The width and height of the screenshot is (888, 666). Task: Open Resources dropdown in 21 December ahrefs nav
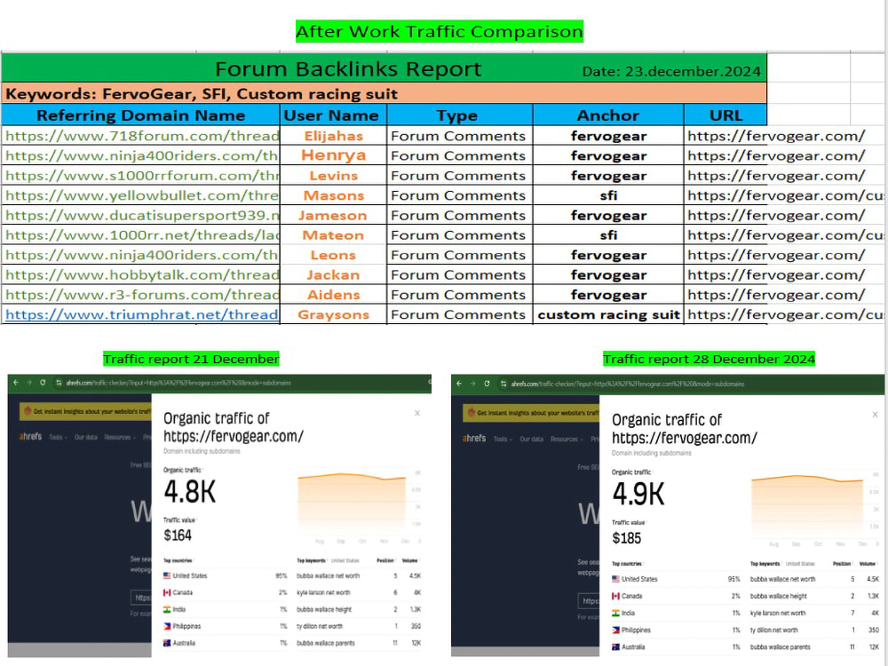click(x=120, y=437)
